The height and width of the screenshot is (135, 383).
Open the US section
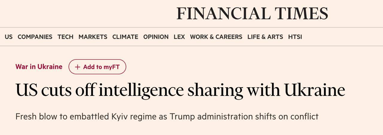(x=9, y=37)
